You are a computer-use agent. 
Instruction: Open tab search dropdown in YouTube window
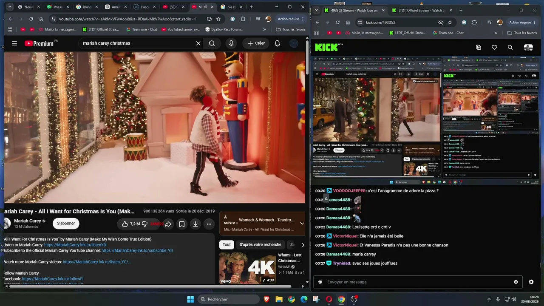pyautogui.click(x=9, y=7)
